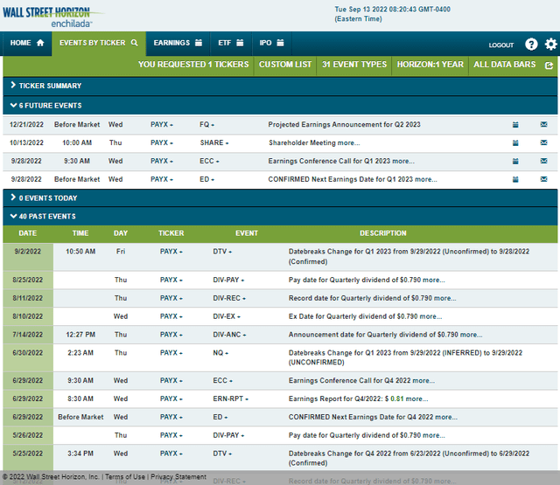
Task: Open ED dropdown in 9/28/2022 future row
Action: 206,179
